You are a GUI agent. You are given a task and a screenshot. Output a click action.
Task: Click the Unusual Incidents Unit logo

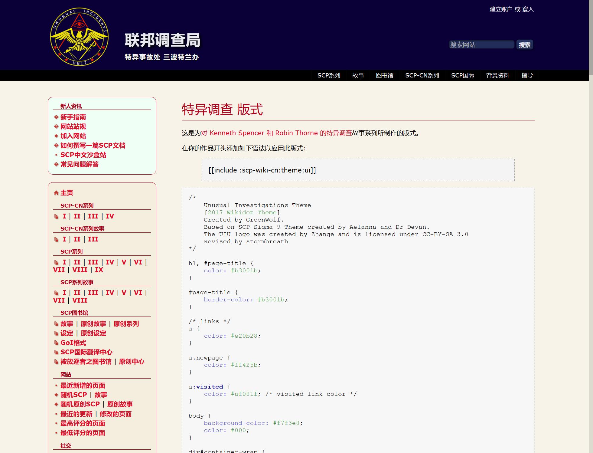click(79, 37)
